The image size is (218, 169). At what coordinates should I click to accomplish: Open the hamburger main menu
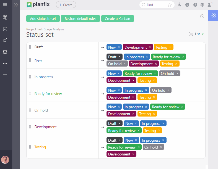(x=5, y=5)
